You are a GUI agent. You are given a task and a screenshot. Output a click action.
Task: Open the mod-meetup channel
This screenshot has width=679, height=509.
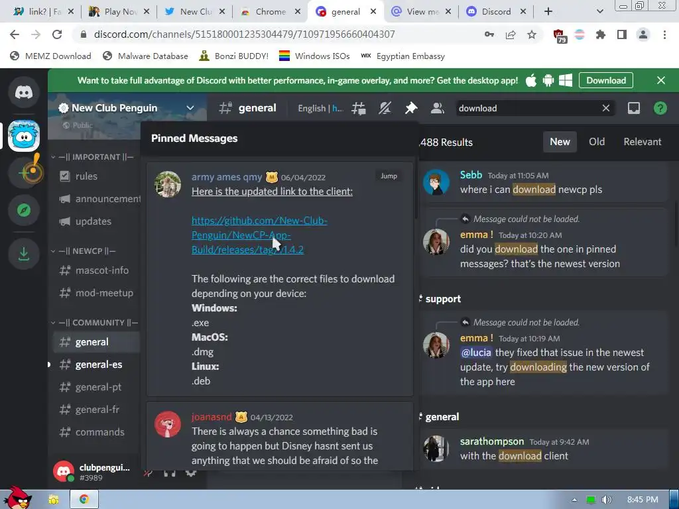(x=97, y=293)
